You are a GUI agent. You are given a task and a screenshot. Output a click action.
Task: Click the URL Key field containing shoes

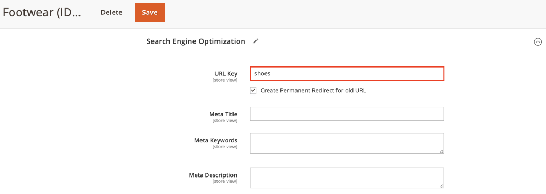(347, 73)
